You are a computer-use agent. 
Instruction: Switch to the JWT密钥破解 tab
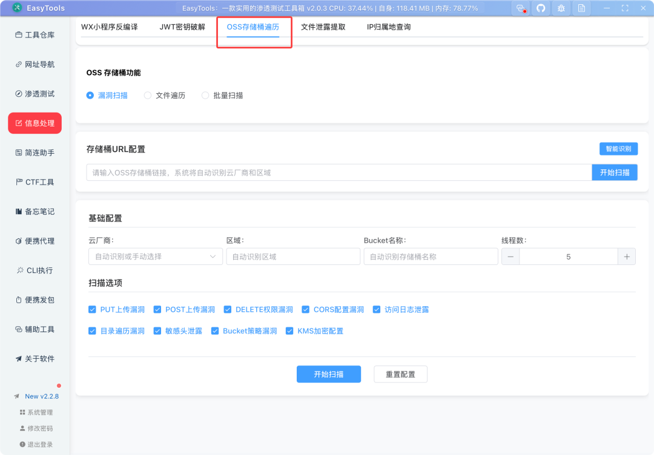point(182,27)
